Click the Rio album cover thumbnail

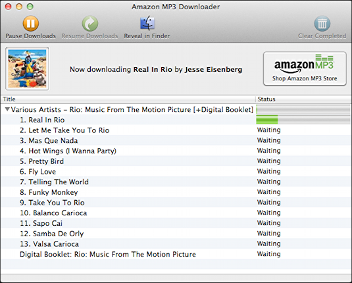click(27, 68)
